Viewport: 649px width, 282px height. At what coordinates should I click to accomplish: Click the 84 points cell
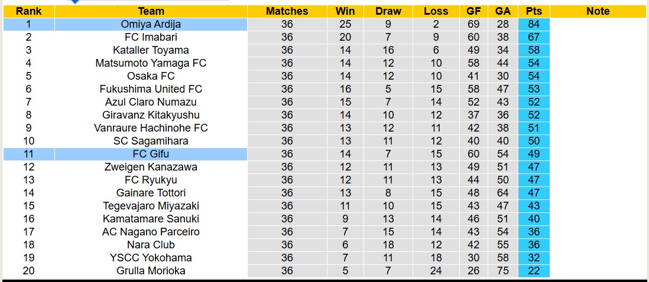[534, 24]
